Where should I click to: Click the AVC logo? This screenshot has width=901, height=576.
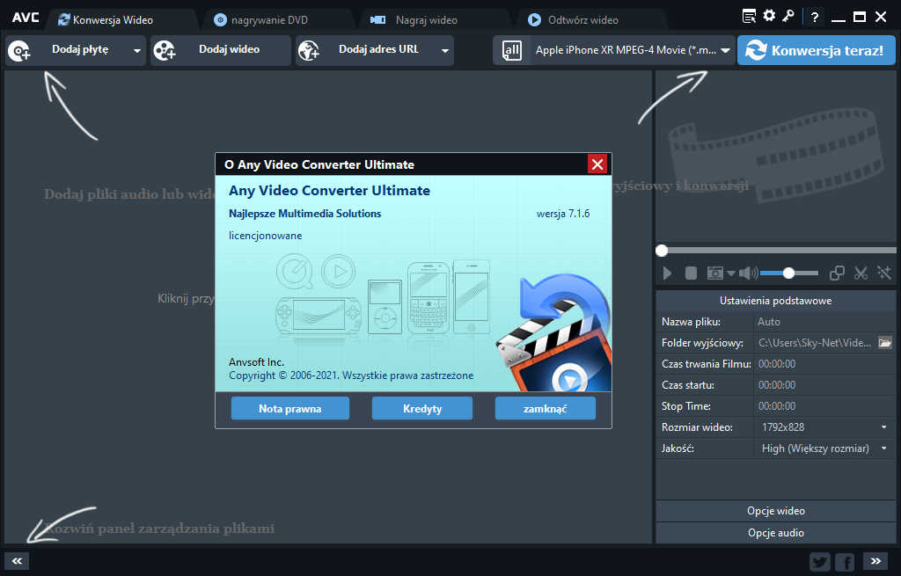(26, 18)
